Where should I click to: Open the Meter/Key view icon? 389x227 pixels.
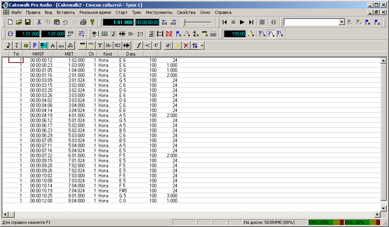click(196, 34)
